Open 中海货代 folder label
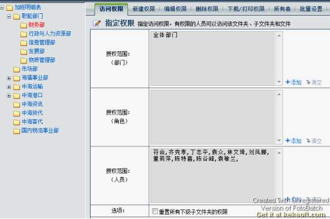 point(32,113)
